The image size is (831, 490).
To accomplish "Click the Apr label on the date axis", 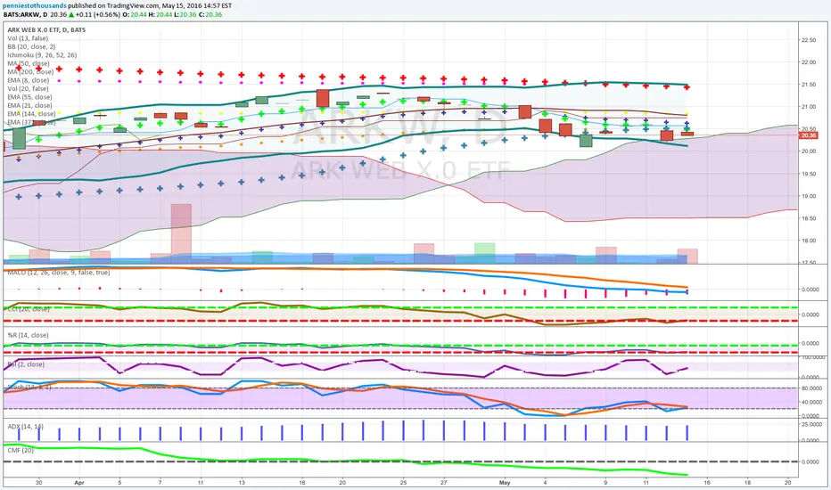I will pyautogui.click(x=79, y=483).
